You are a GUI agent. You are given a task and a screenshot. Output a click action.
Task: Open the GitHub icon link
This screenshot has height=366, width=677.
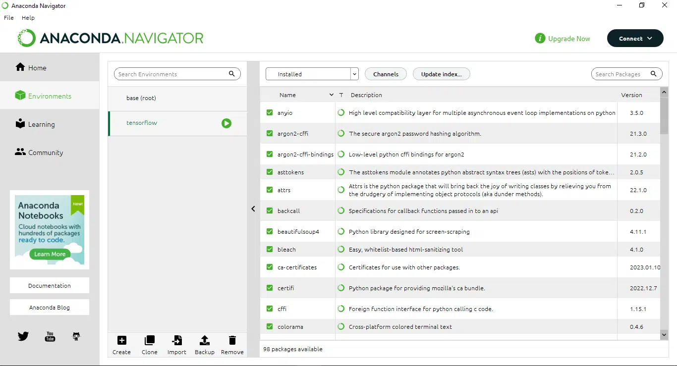[x=76, y=336]
